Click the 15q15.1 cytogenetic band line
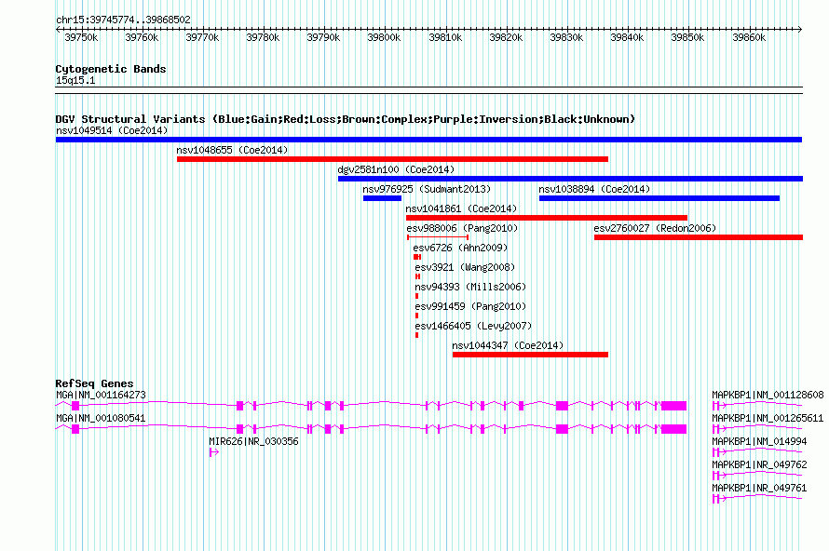 [428, 90]
